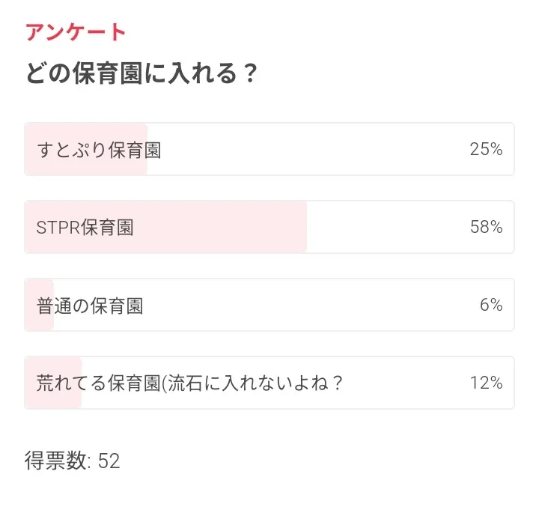539x513 pixels.
Task: Click the empty space right of 入れないよね？
Action: (404, 383)
